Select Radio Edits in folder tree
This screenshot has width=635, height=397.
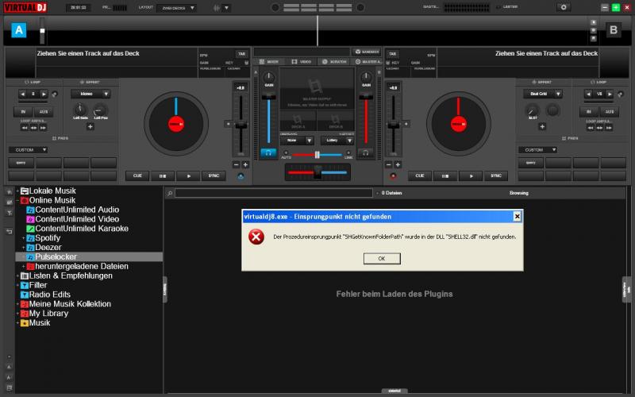49,295
